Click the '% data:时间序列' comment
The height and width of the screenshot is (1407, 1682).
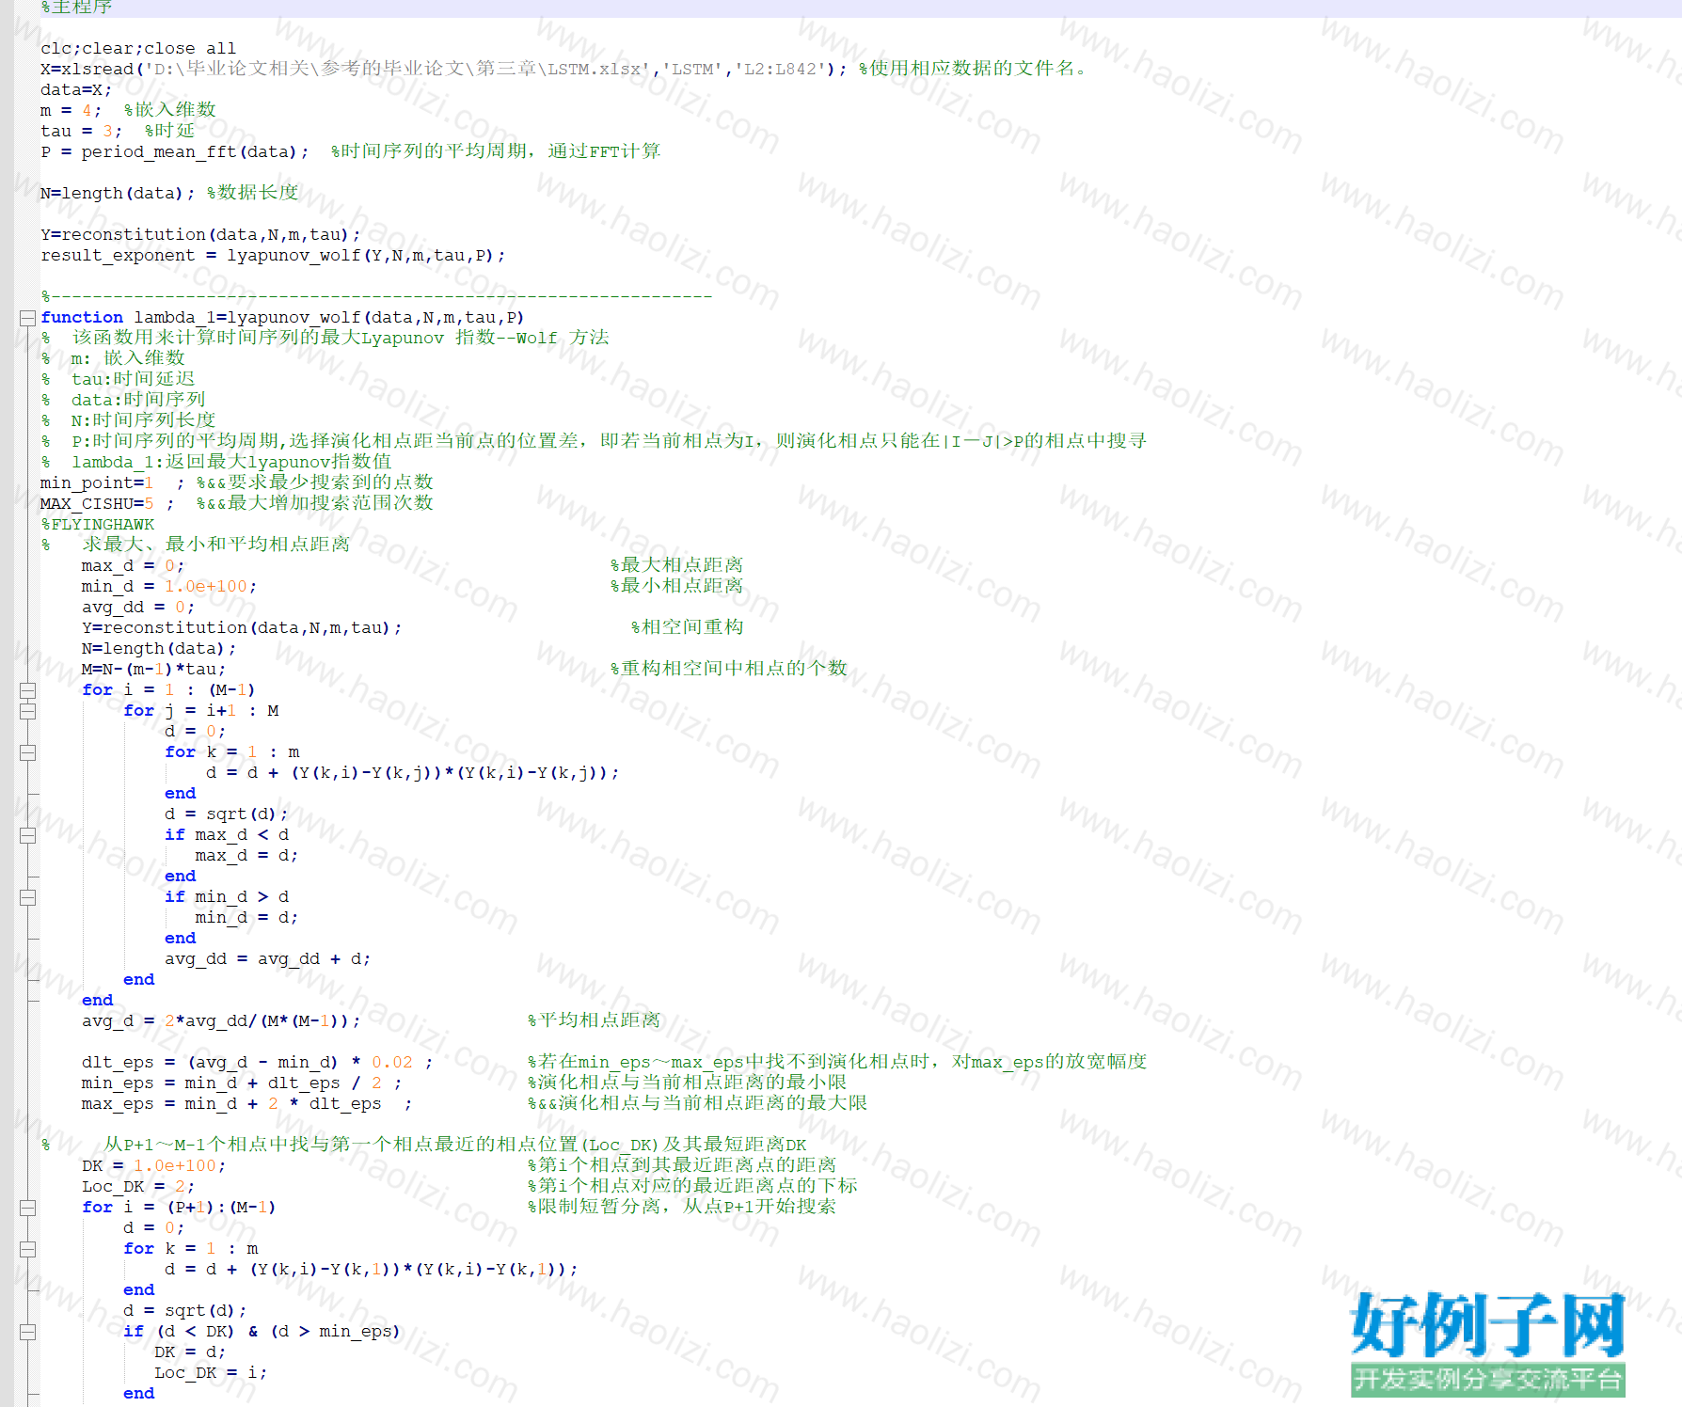click(123, 400)
